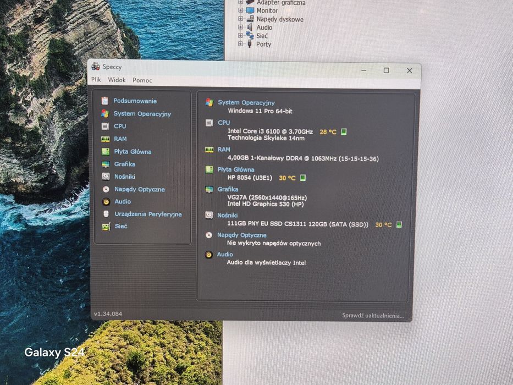Click the SSD temperature 30 °C value

pos(383,225)
